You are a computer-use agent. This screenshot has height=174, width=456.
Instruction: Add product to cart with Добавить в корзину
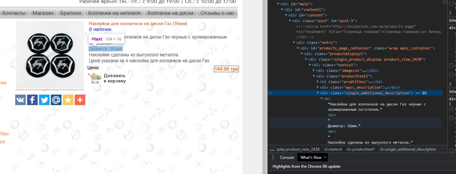pyautogui.click(x=107, y=78)
